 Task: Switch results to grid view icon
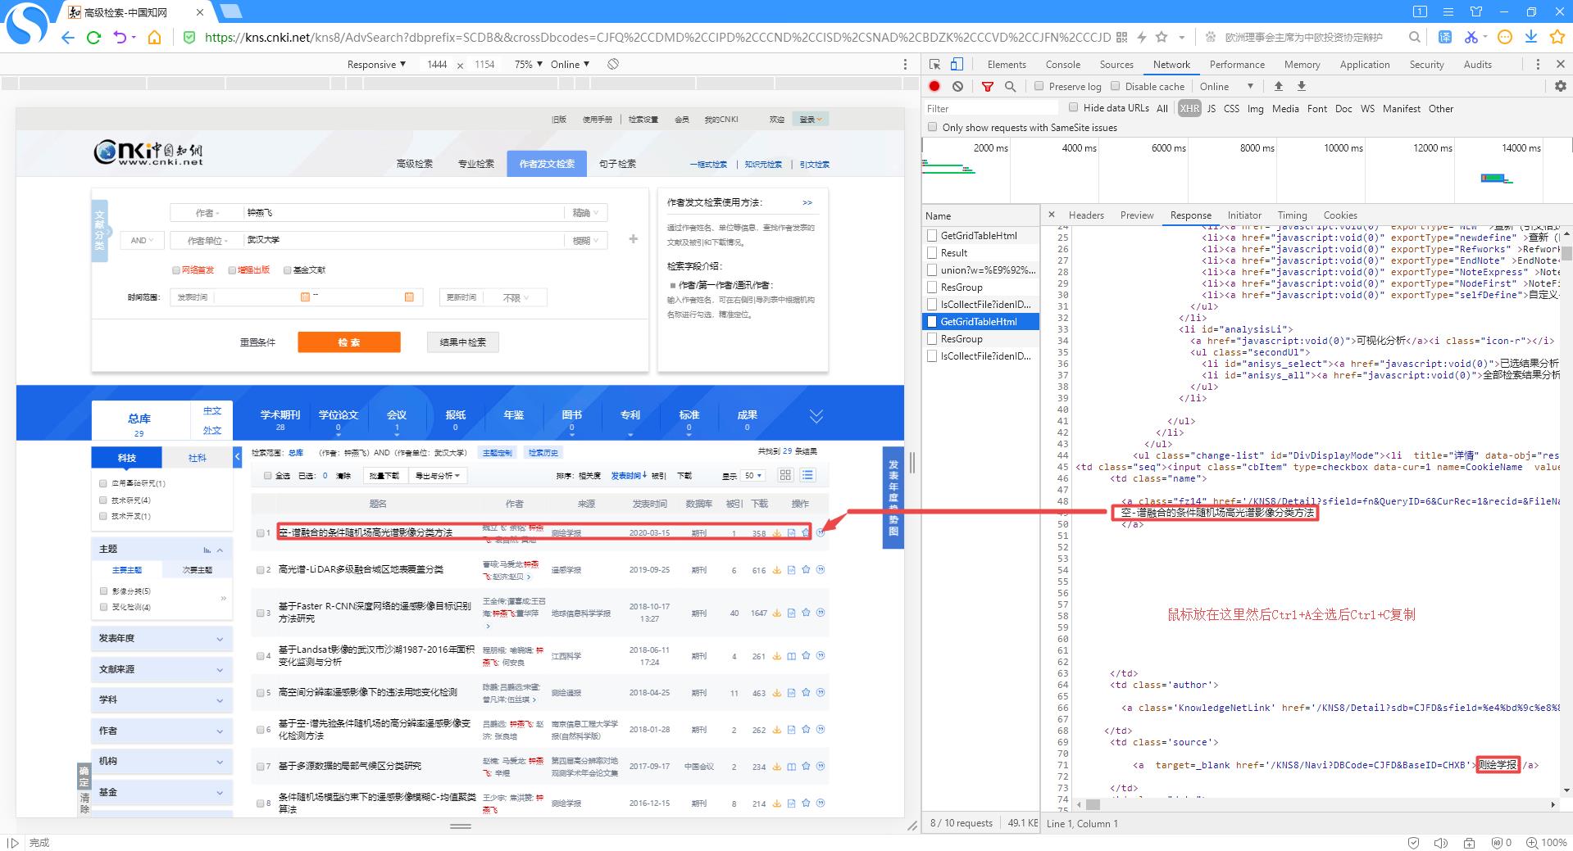tap(785, 475)
